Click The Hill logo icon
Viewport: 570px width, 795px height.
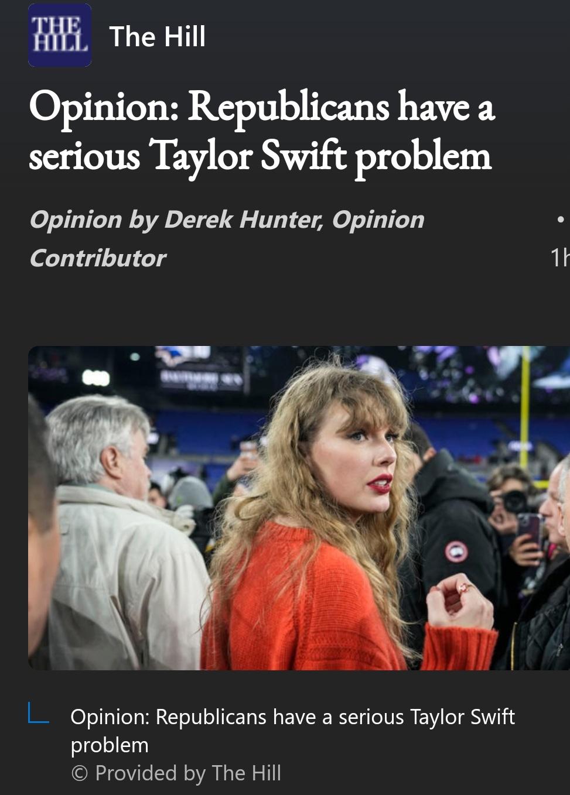tap(60, 36)
